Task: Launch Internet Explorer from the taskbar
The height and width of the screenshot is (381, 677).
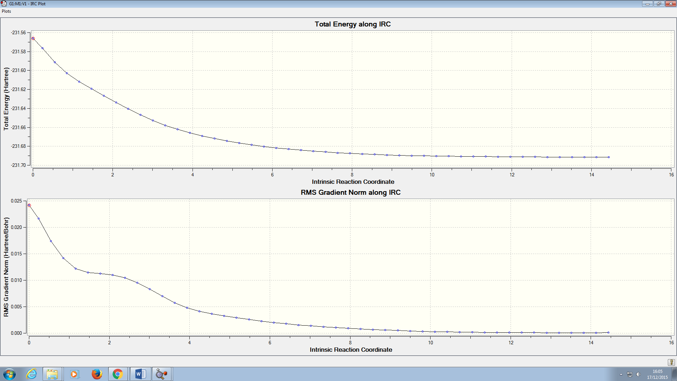Action: pos(32,374)
